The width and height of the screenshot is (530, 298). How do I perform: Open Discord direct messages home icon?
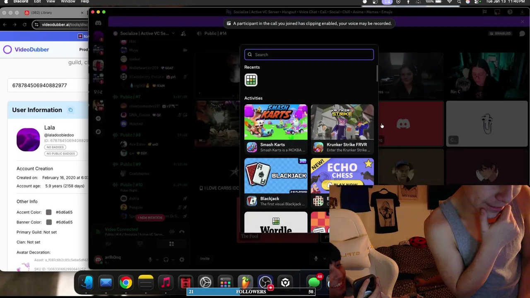click(x=98, y=23)
